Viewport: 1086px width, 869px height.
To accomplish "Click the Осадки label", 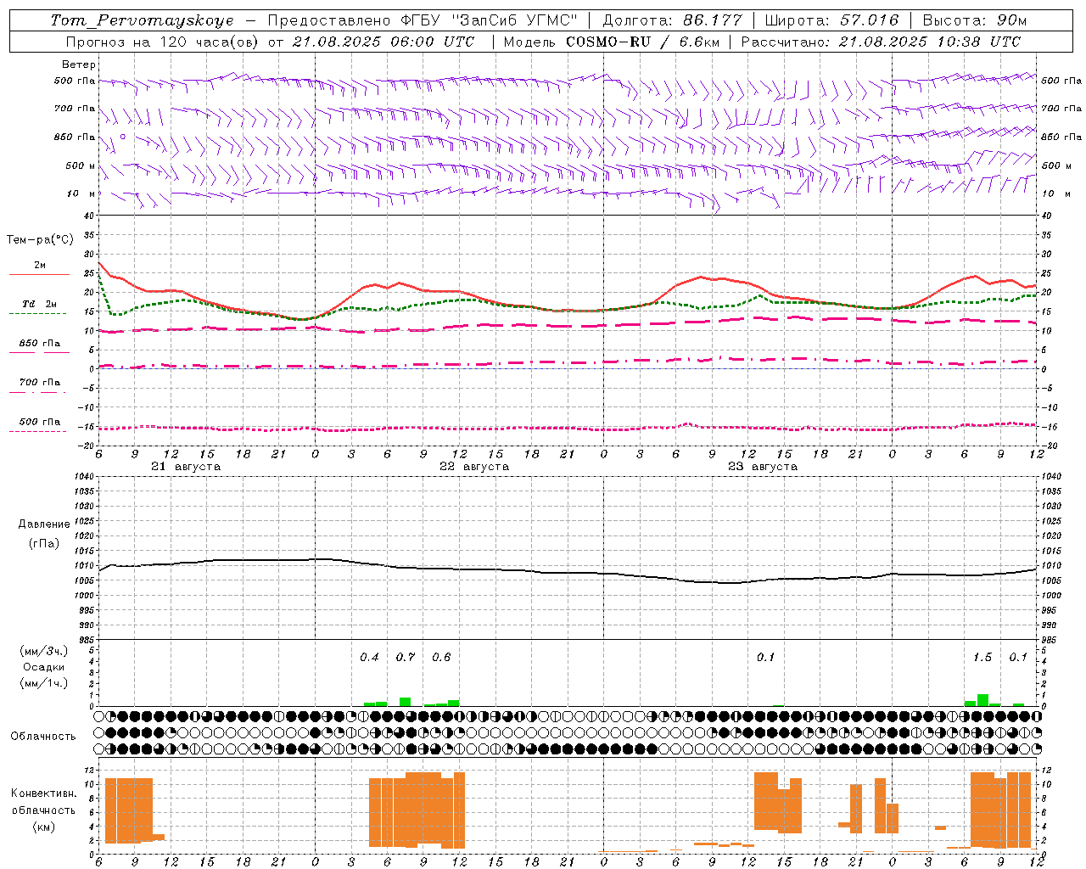I will 43,667.
